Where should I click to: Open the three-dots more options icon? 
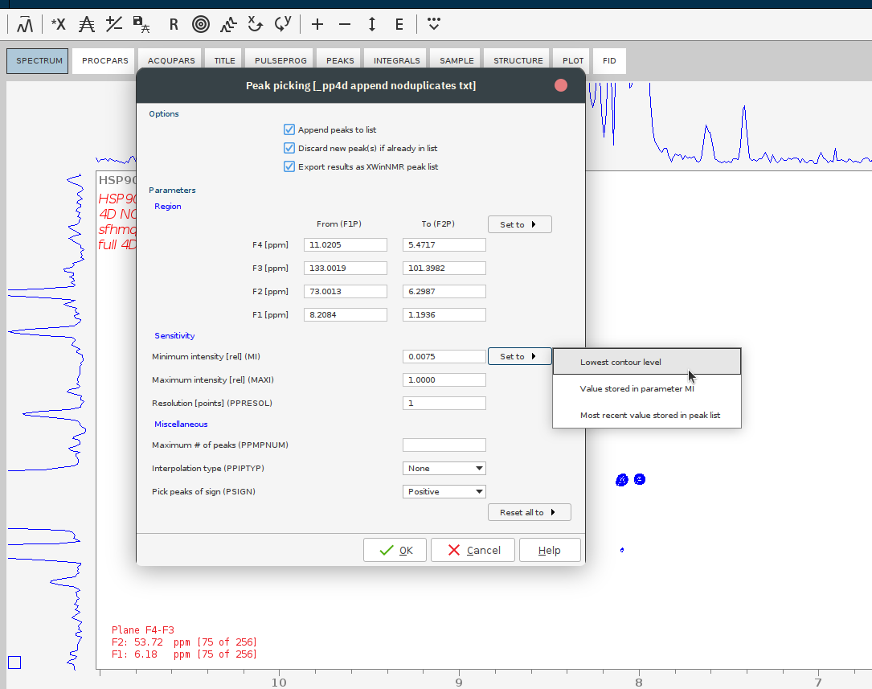point(434,24)
